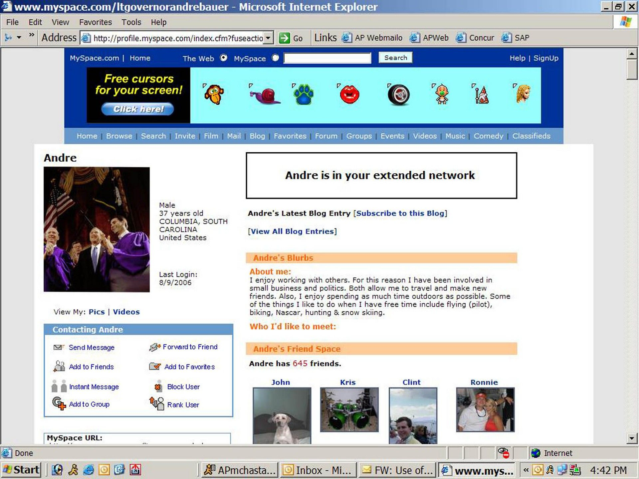
Task: Expand hidden system tray icons
Action: point(526,470)
